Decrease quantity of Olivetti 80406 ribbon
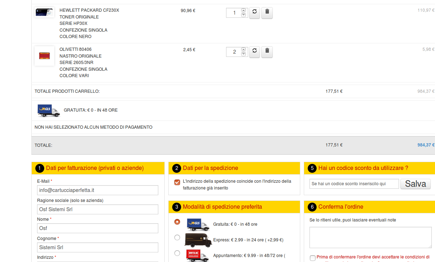435x262 pixels. click(244, 54)
